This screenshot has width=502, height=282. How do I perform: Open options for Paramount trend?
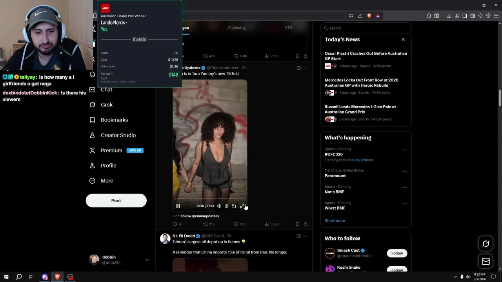pos(405,172)
